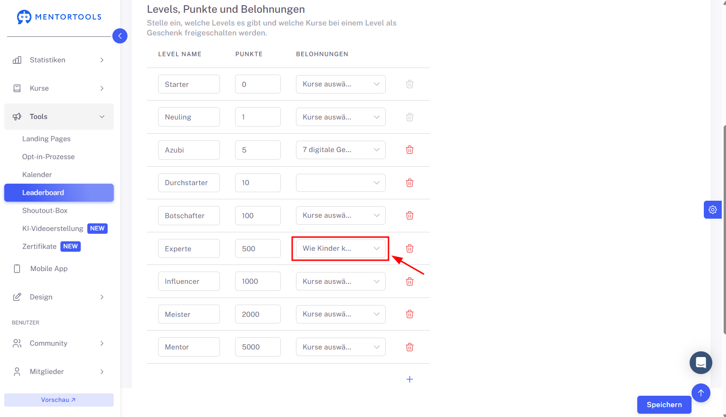
Task: Open the Vorschau preview link
Action: (x=59, y=400)
